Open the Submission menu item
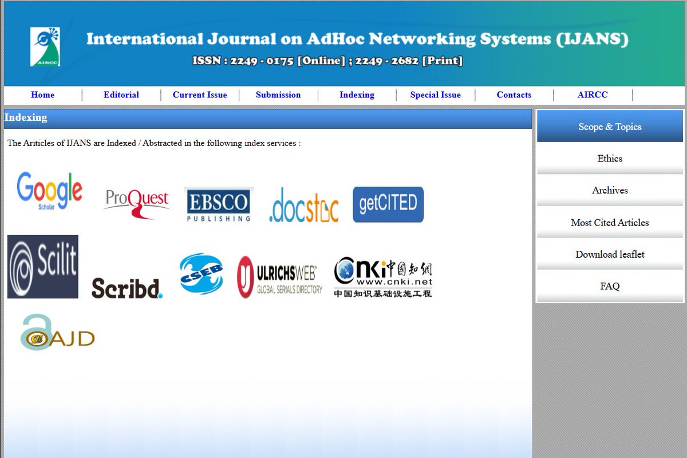 click(x=278, y=95)
